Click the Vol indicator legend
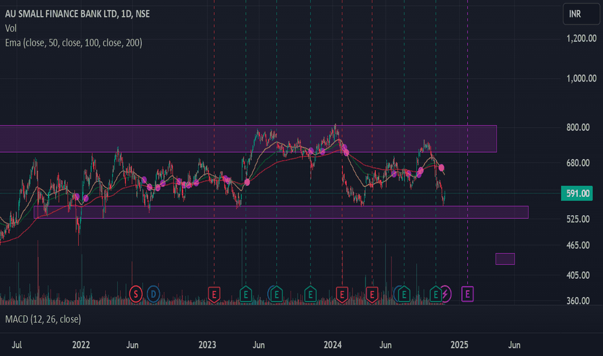603x356 pixels. 11,28
